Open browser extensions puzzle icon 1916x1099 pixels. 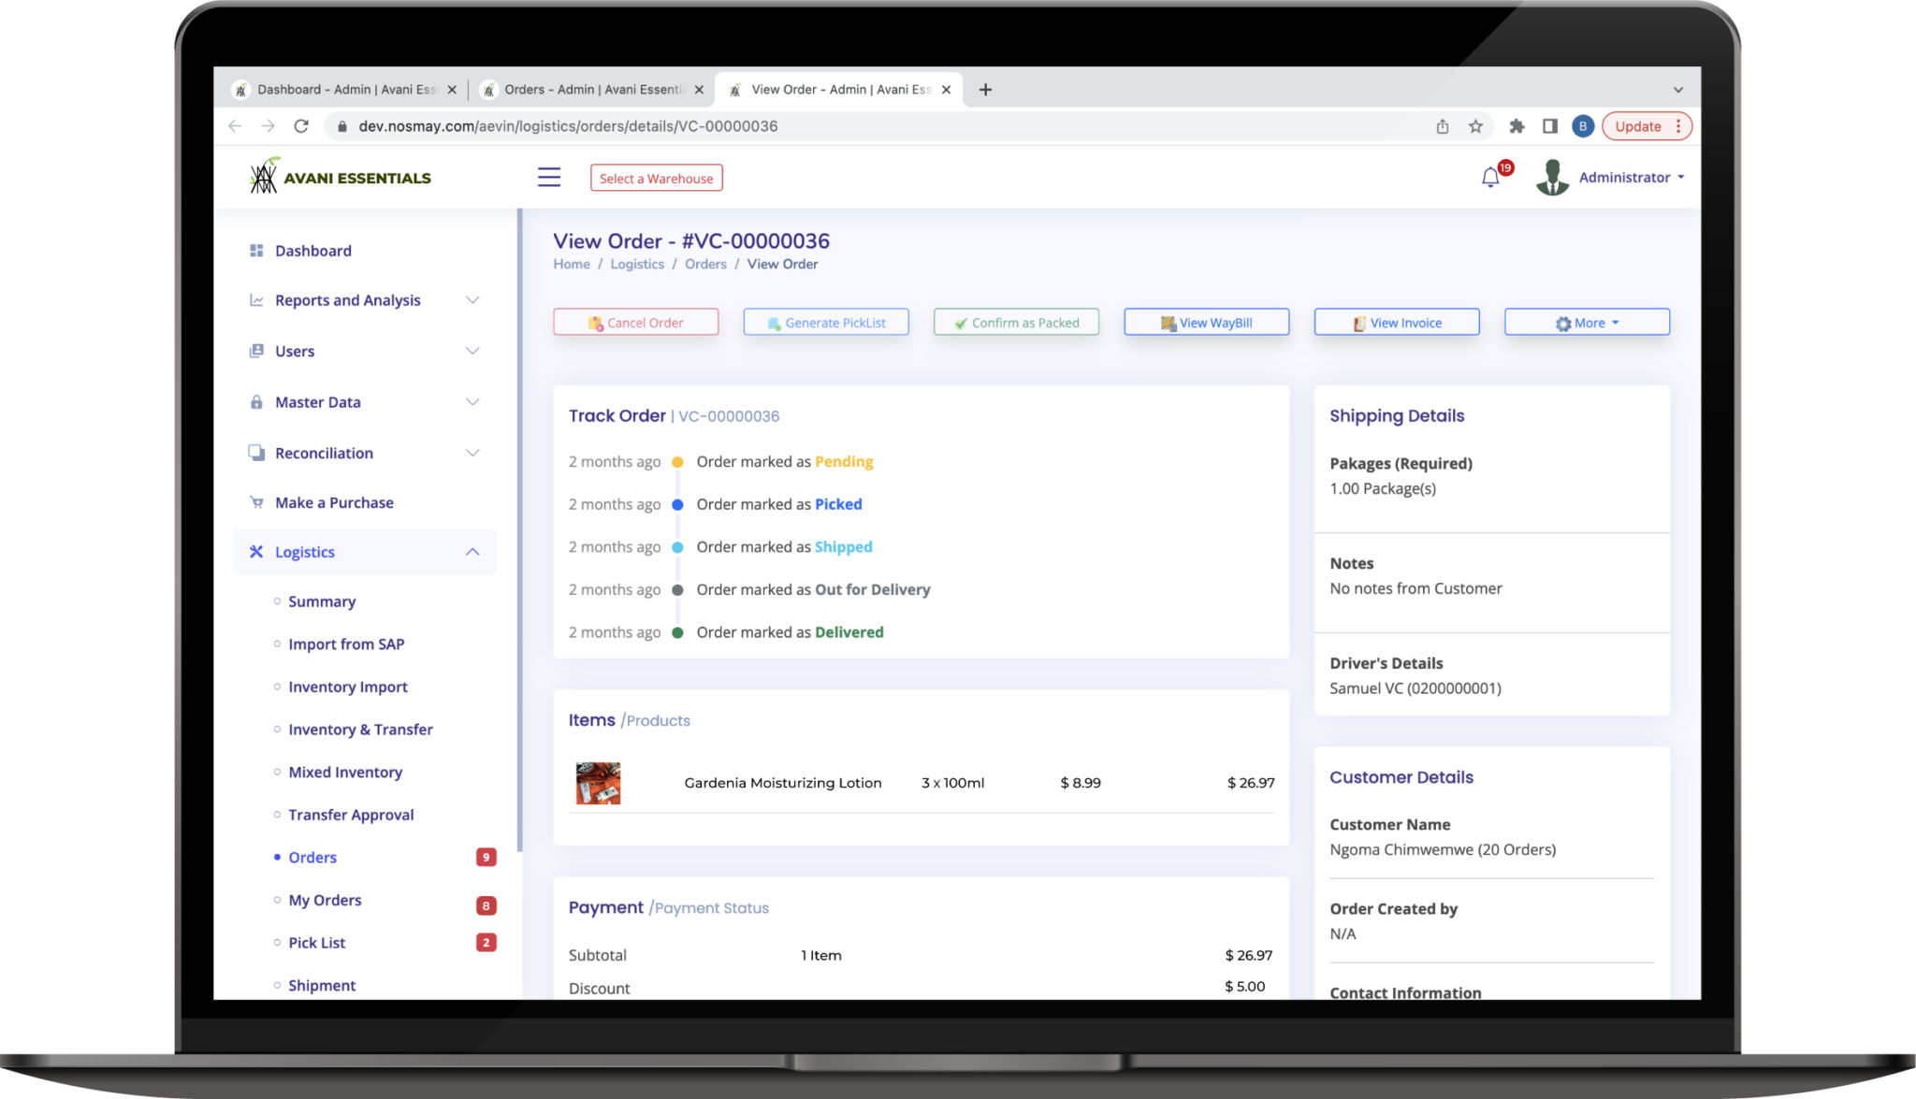[1517, 126]
